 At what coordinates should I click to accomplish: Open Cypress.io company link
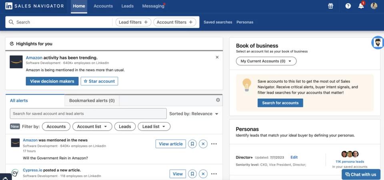coord(32,170)
